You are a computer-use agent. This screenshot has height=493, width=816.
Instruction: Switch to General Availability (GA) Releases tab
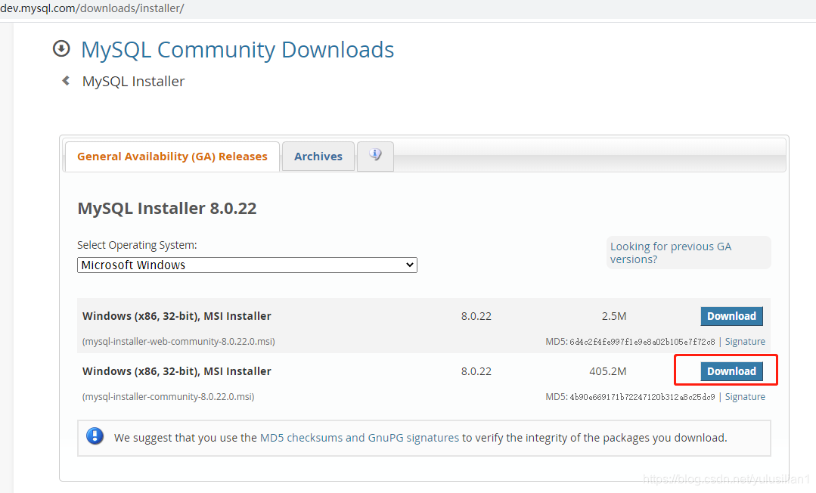(172, 157)
